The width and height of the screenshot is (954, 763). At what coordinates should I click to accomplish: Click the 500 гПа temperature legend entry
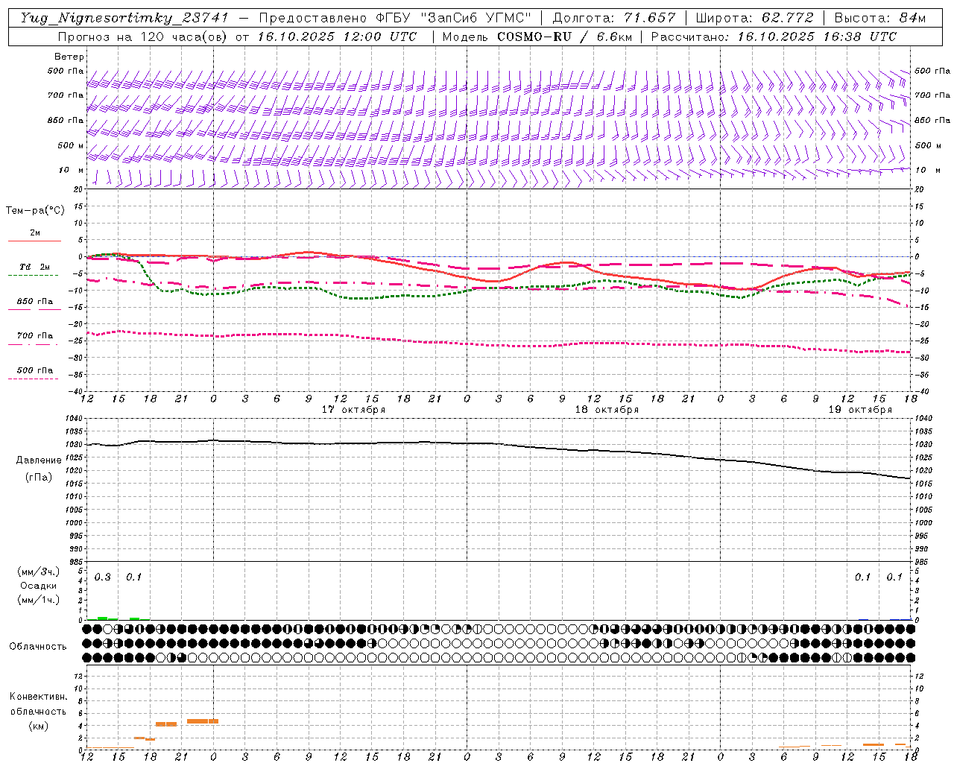point(35,370)
